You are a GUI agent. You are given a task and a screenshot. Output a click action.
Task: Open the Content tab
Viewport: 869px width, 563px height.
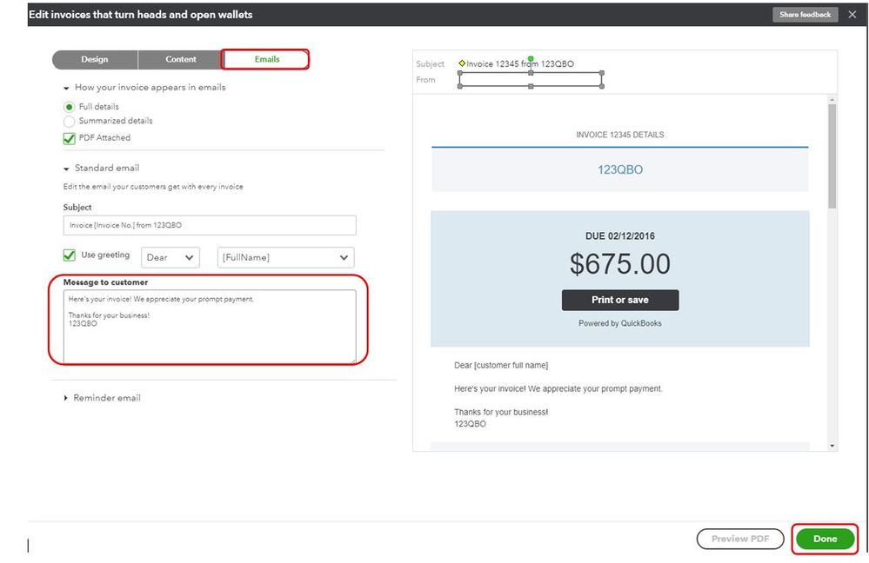tap(181, 59)
